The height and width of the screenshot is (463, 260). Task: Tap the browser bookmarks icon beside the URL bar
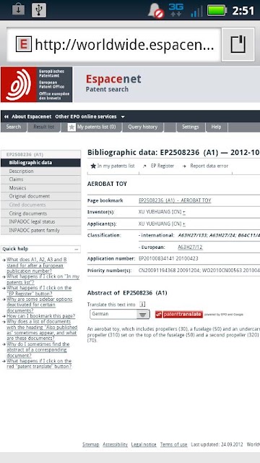(238, 45)
